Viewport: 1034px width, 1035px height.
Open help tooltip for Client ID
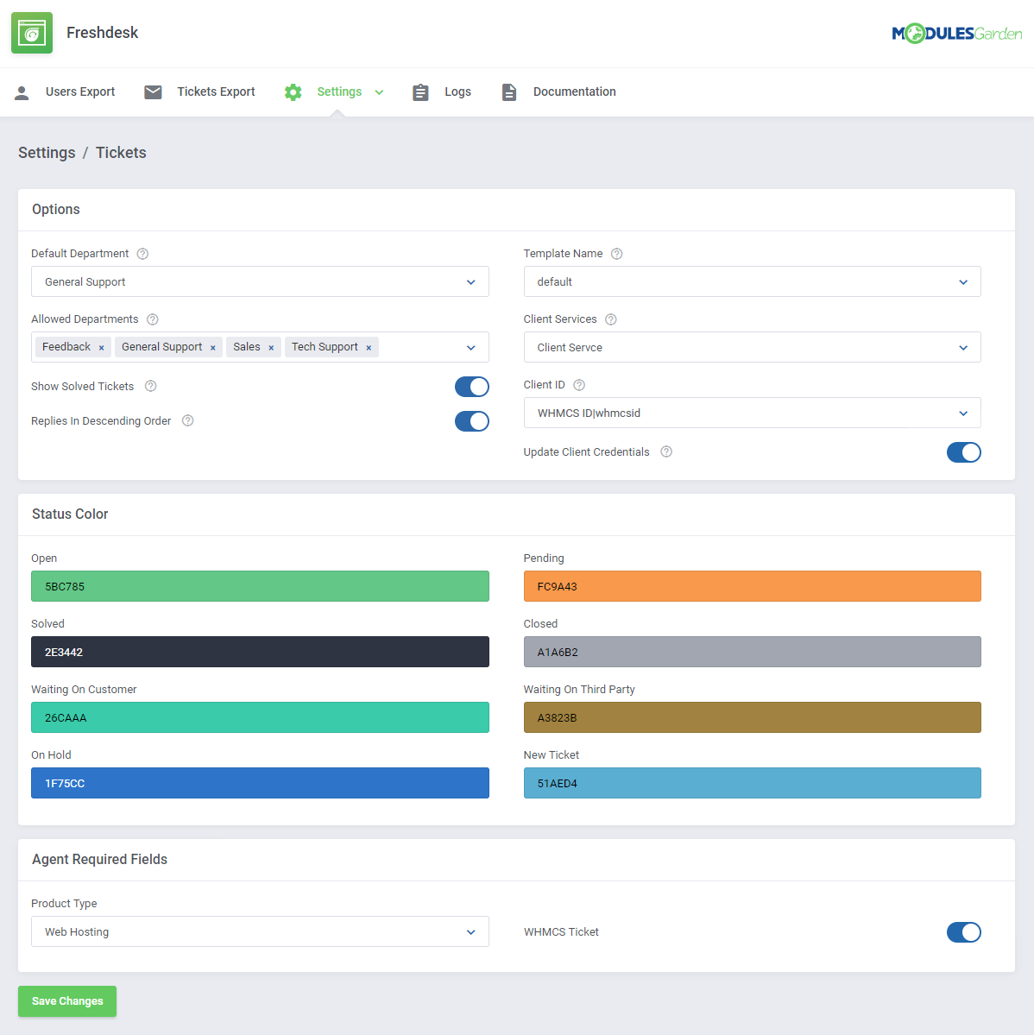pos(578,385)
